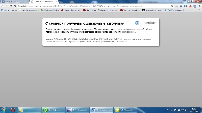The width and height of the screenshot is (202, 113).
Task: Open Mail.ru Agent taskbar window
Action: pos(54,110)
